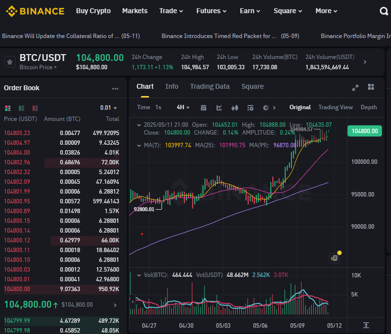
Task: Show sell orders only view
Action: click(35, 108)
